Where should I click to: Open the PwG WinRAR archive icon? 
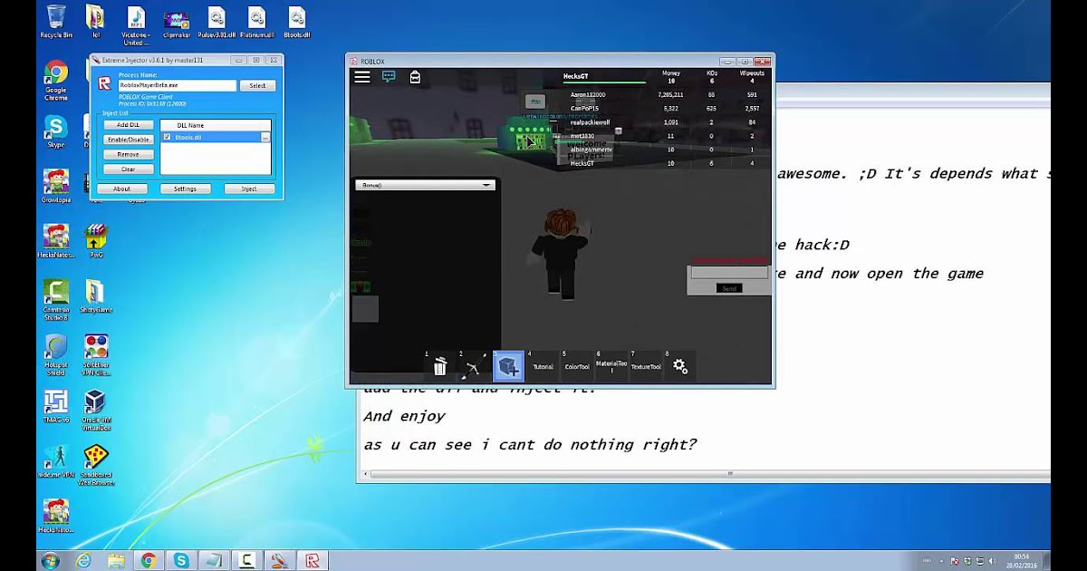95,240
